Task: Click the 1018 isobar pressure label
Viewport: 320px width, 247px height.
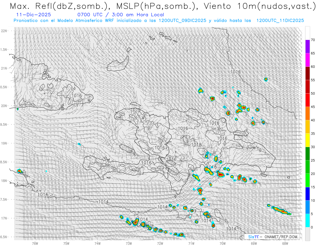Action: coord(196,145)
